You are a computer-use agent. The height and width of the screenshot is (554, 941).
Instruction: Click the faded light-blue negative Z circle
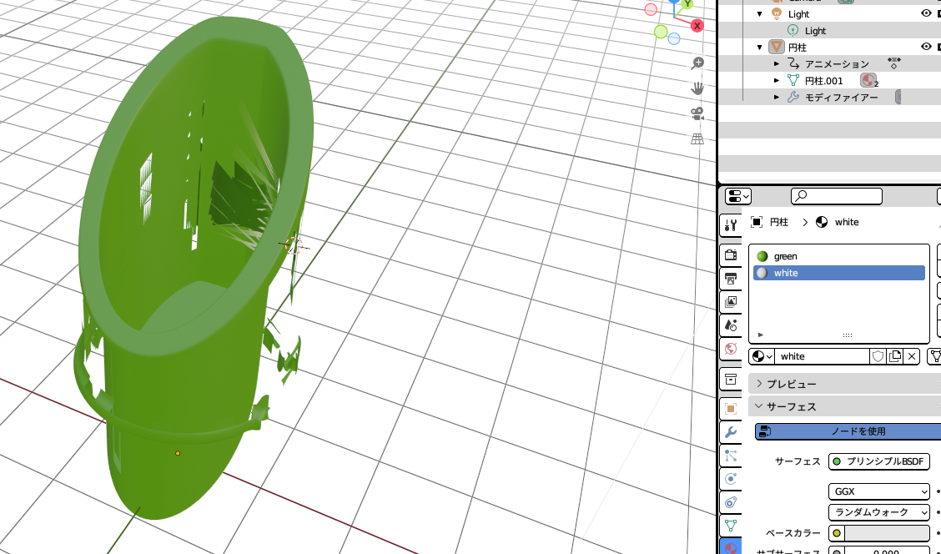coord(674,39)
